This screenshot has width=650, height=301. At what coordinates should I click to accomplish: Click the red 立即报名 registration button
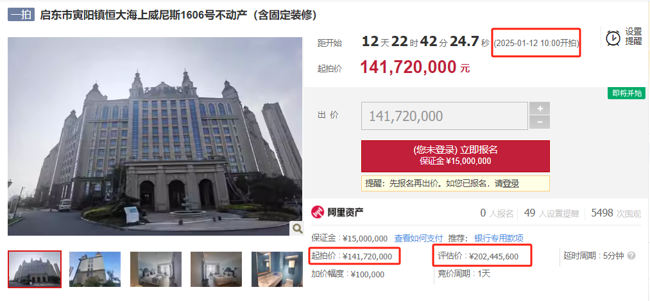coord(455,156)
